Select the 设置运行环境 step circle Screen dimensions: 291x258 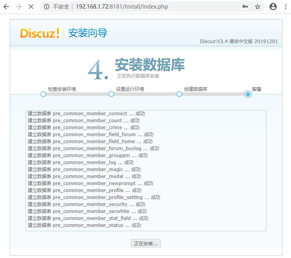(x=111, y=94)
